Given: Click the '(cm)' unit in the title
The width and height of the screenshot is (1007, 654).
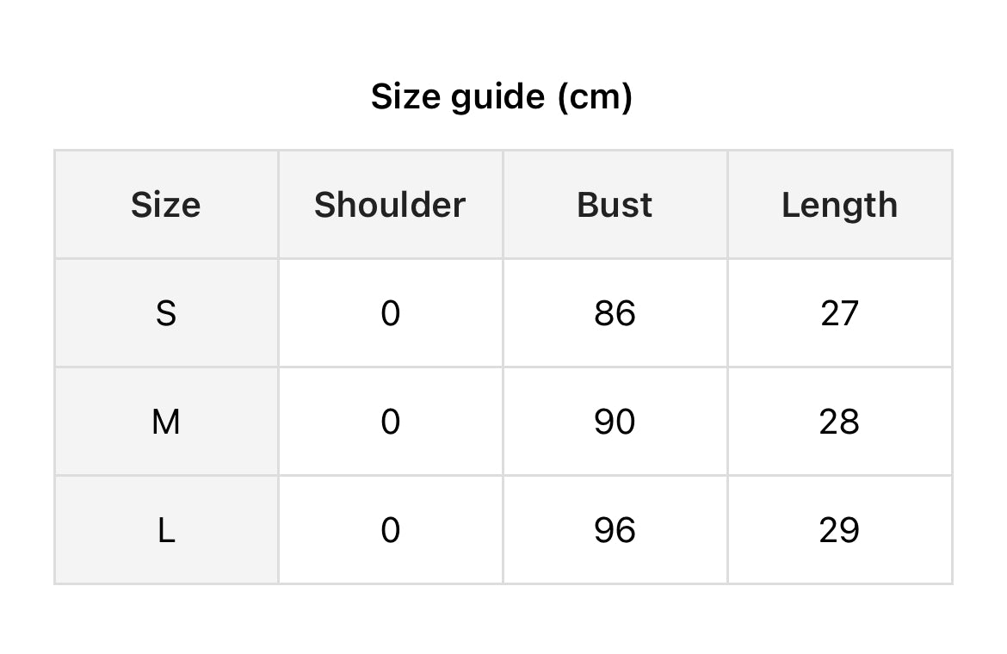Looking at the screenshot, I should click(x=595, y=97).
